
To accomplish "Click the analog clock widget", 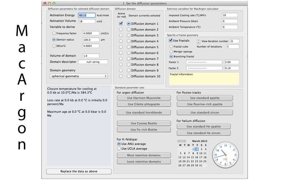I will (x=225, y=155).
